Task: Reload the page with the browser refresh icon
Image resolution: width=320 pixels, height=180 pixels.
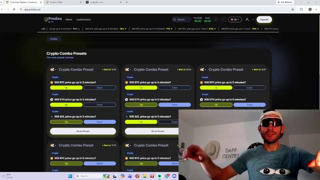Action: coord(14,9)
